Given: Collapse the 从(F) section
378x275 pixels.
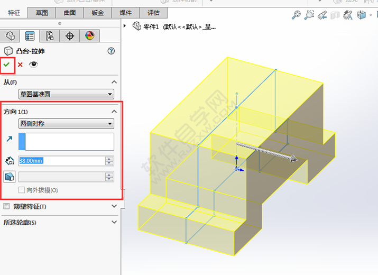Looking at the screenshot, I should point(114,82).
